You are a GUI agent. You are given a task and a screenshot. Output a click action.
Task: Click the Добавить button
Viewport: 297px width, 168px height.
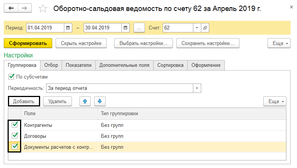(x=24, y=101)
